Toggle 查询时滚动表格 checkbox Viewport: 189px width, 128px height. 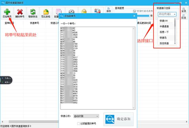pyautogui.click(x=135, y=11)
